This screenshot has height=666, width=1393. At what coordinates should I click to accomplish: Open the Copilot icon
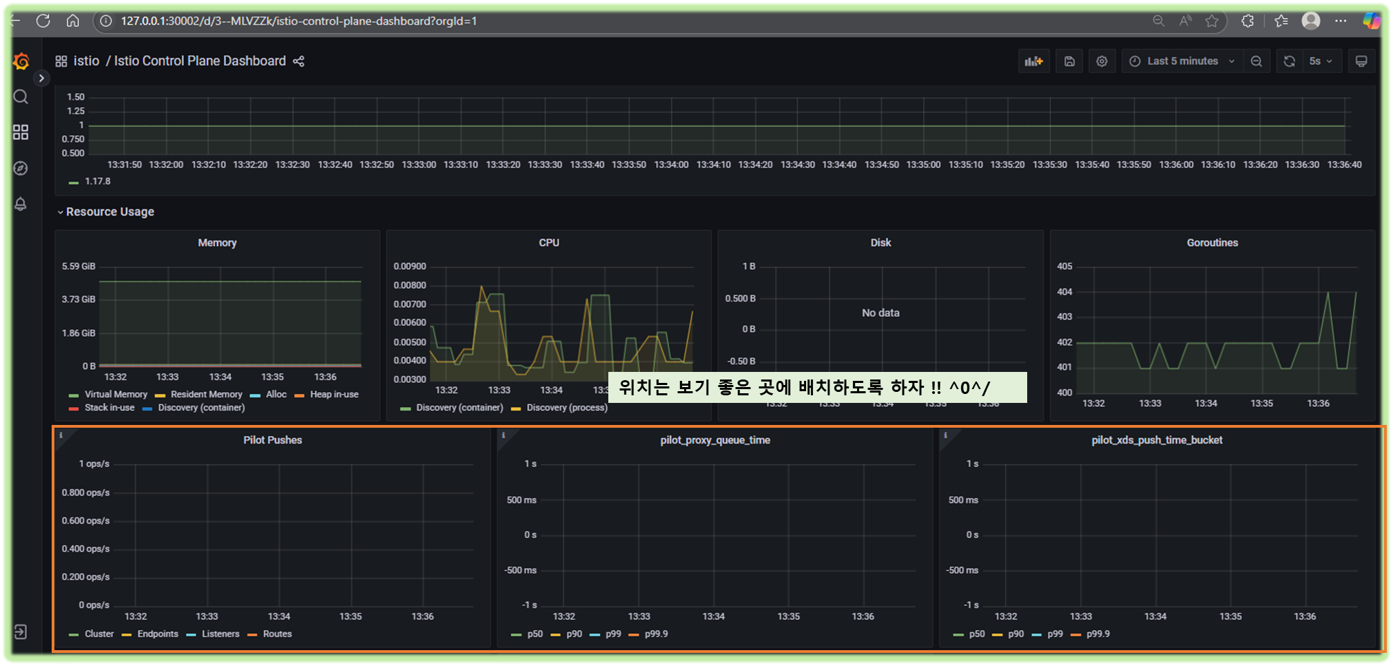coord(1371,21)
